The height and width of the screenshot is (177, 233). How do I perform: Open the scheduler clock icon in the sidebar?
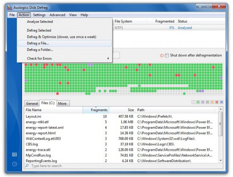click(15, 164)
